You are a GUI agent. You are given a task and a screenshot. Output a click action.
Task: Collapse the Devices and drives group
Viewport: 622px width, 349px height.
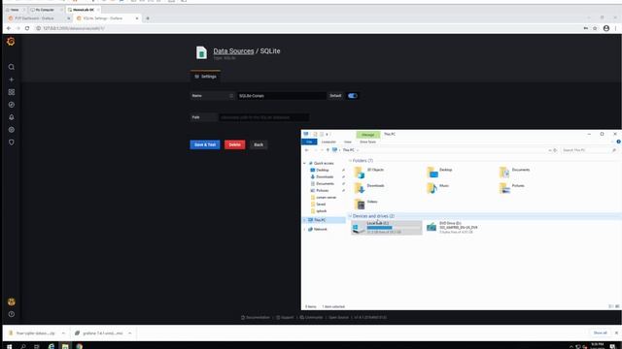(x=350, y=216)
